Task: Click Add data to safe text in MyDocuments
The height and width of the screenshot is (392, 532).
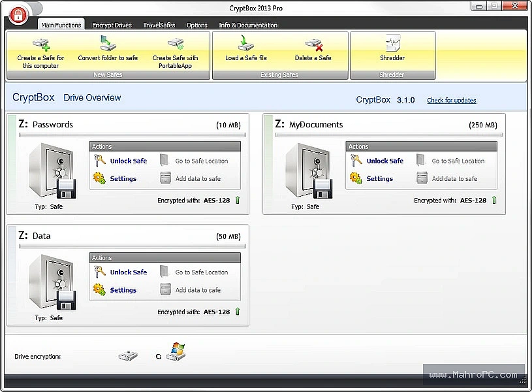Action: coord(454,178)
